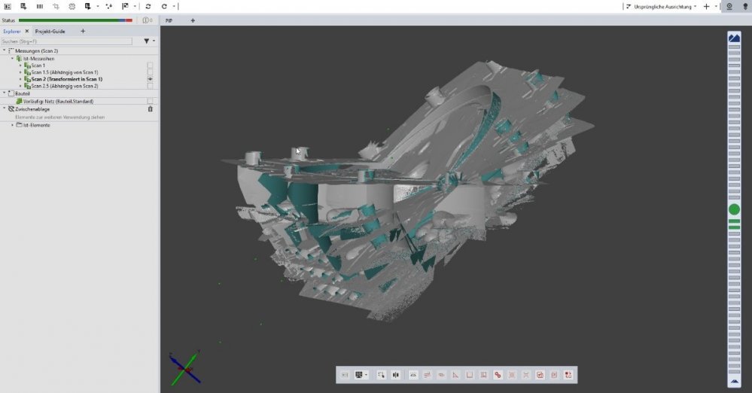Hide Scan 2 using the eye toggle

click(x=151, y=79)
